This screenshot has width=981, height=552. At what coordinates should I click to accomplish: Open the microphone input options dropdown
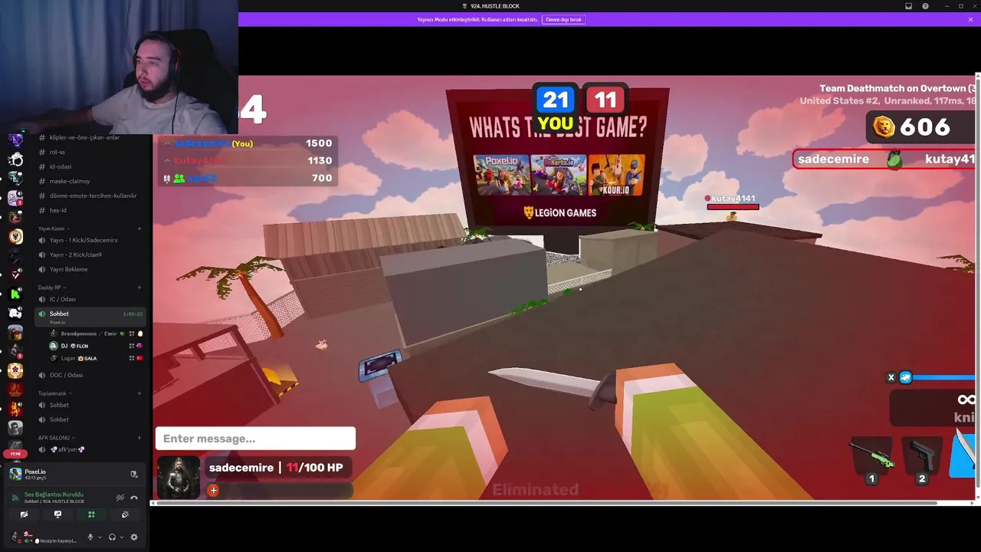pos(100,537)
